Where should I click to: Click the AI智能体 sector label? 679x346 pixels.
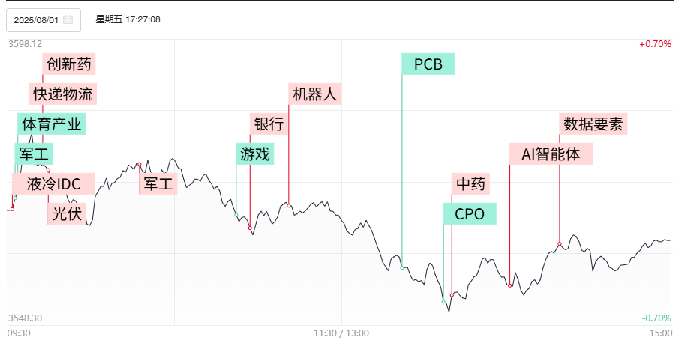click(x=551, y=154)
